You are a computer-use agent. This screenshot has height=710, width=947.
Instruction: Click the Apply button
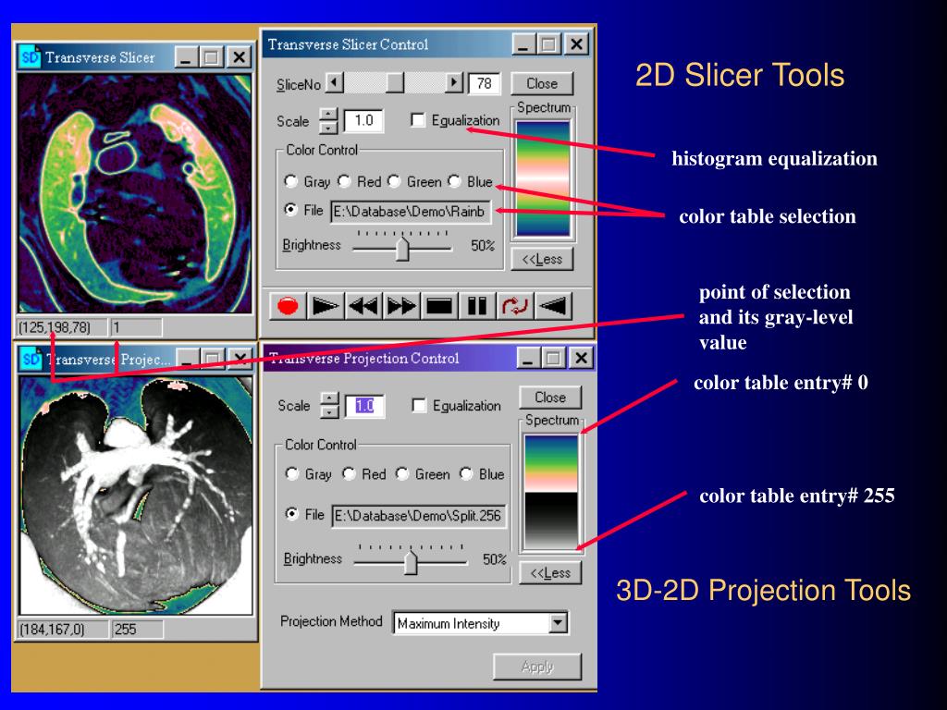coord(537,667)
